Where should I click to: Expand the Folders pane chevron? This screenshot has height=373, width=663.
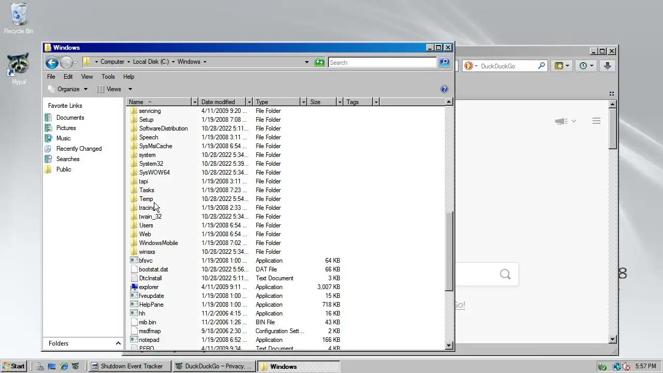click(x=118, y=343)
